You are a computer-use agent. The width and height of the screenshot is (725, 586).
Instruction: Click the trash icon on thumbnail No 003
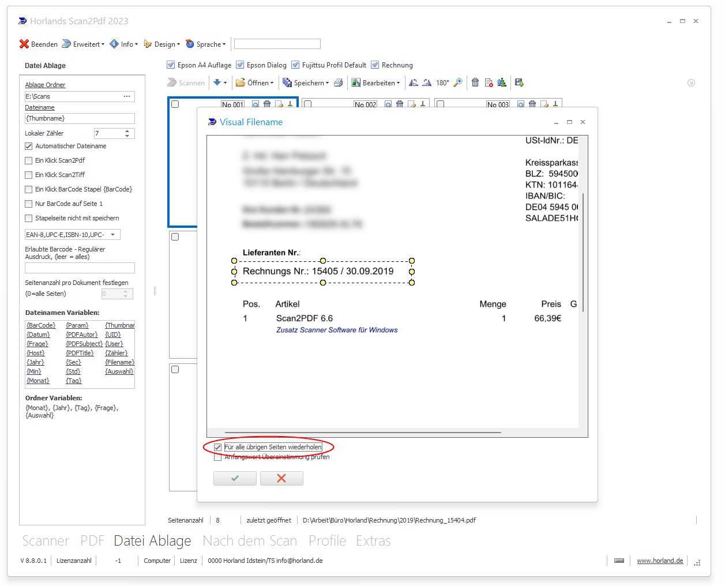tap(532, 104)
